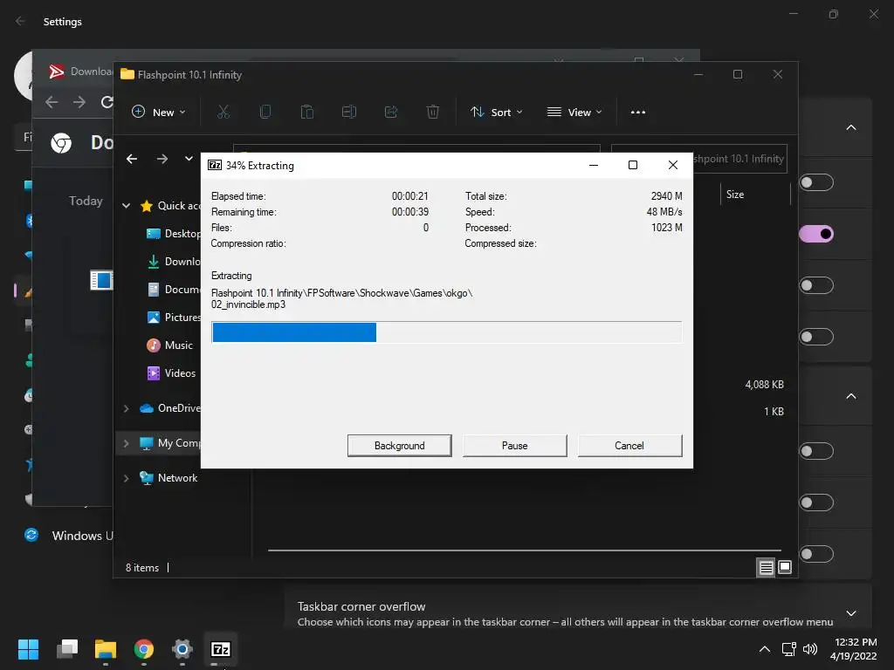Select Documents in navigation pane

[x=174, y=290]
